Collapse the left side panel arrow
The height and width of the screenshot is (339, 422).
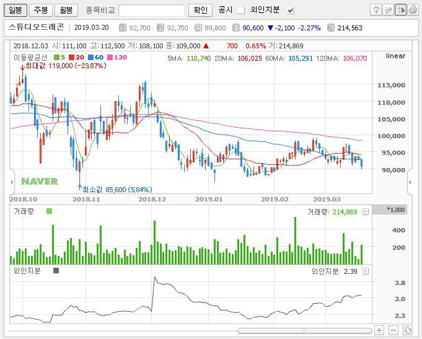tap(12, 182)
